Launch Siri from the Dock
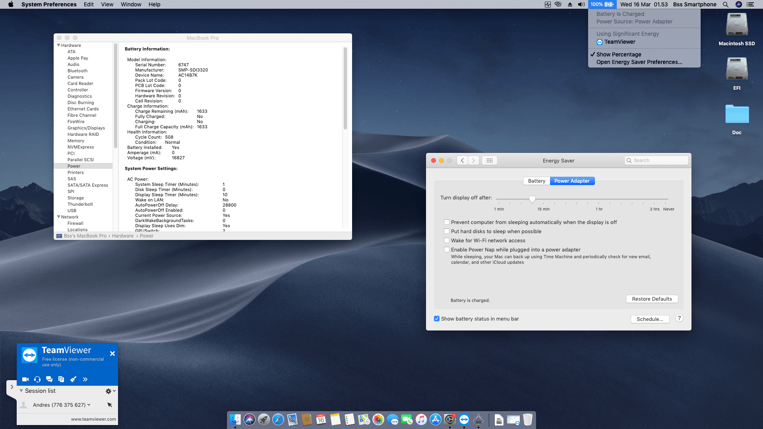The width and height of the screenshot is (763, 429). click(x=250, y=419)
